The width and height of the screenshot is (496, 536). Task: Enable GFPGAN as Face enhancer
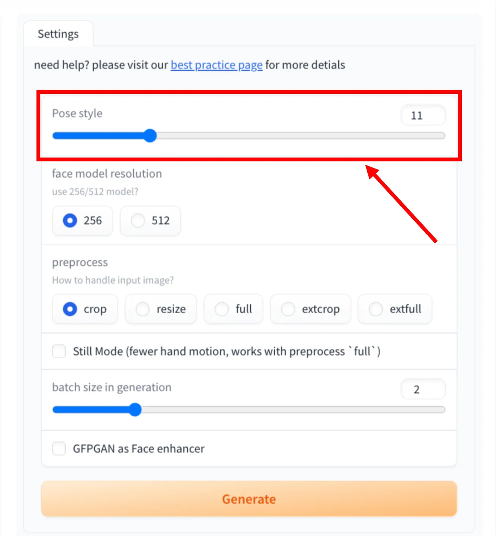59,448
